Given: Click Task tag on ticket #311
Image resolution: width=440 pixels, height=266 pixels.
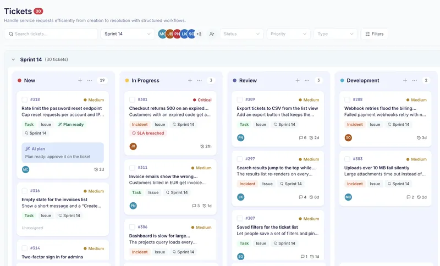Looking at the screenshot, I should pos(136,192).
